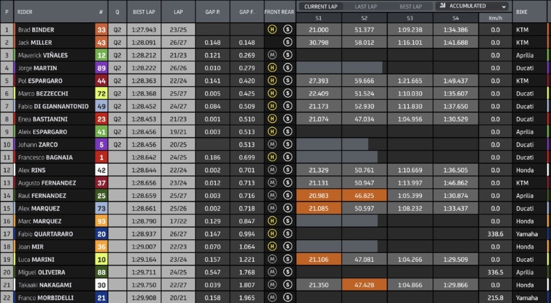Click Pol Espargaro's hard front tyre icon
The image size is (551, 303).
272,80
